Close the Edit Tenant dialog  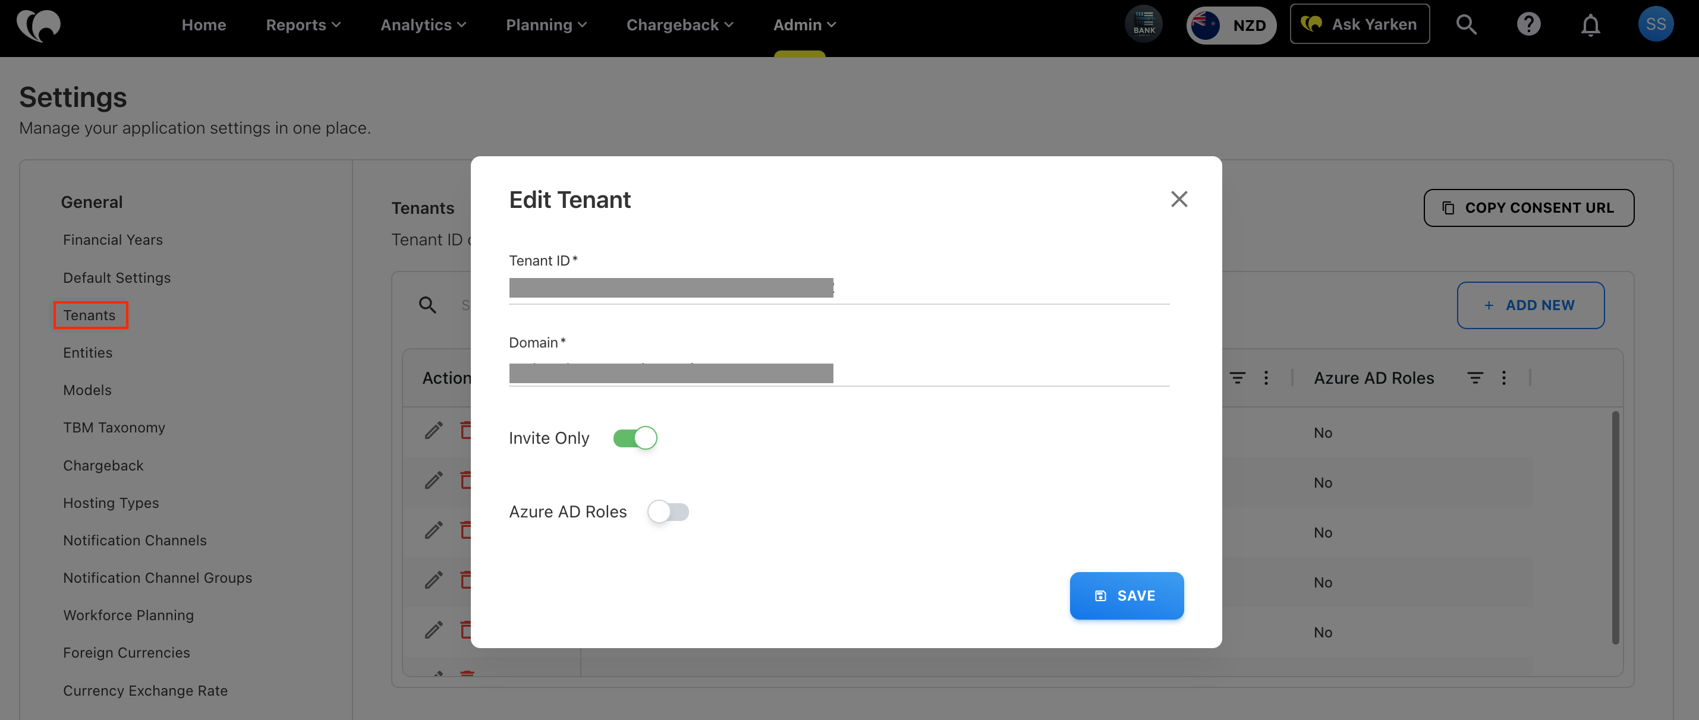(x=1179, y=199)
